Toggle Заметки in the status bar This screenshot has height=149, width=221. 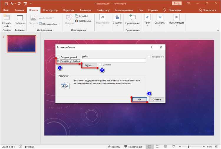114,147
